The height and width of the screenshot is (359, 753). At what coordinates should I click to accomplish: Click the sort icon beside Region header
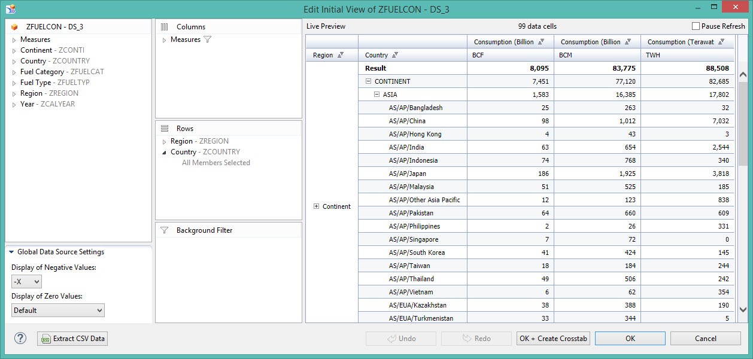pyautogui.click(x=341, y=55)
